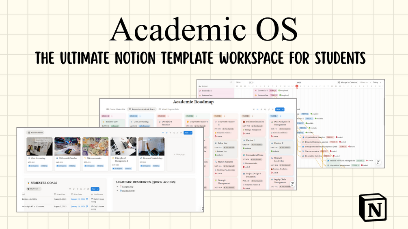Open Elective II card in Term 7

click(282, 147)
